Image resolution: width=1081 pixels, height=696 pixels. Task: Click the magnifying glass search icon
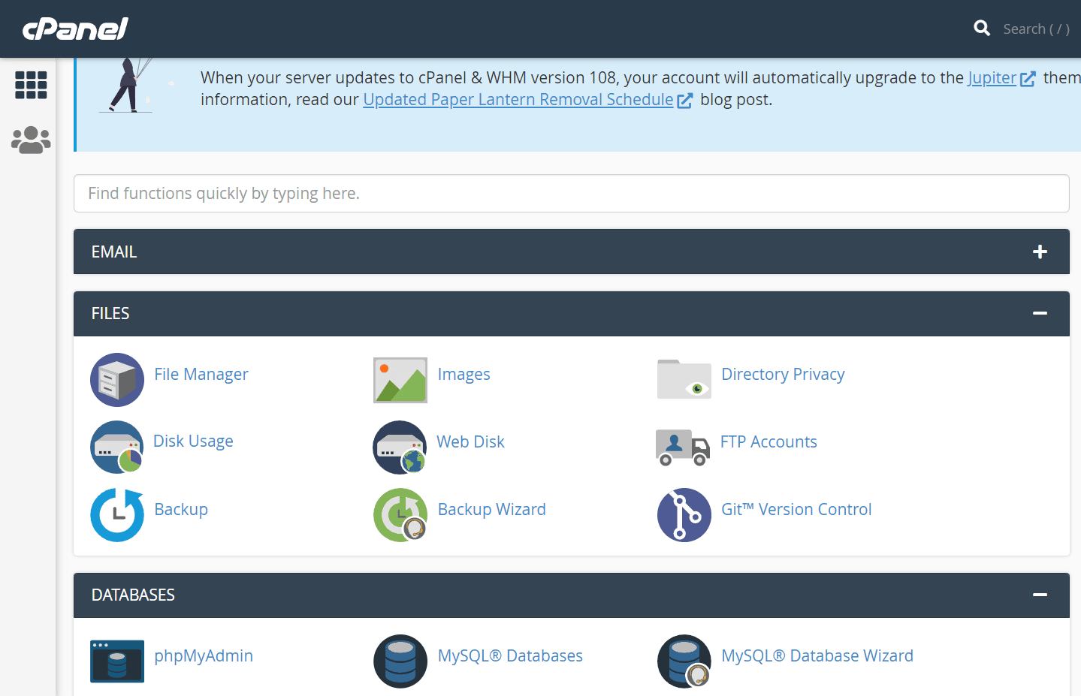(982, 29)
